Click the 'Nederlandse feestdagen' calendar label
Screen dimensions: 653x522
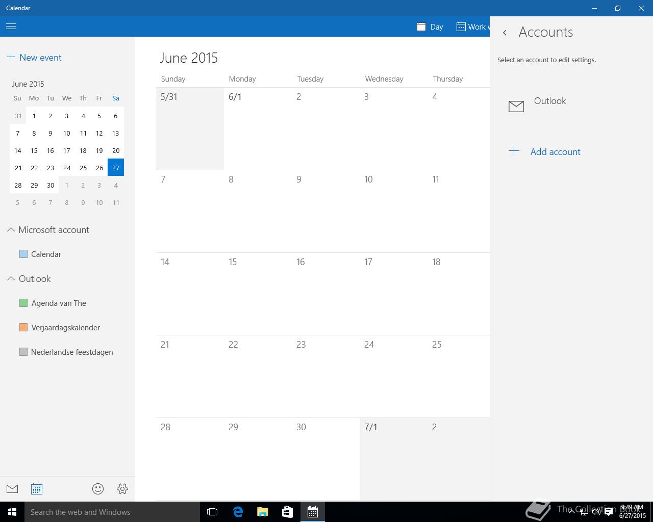(x=72, y=352)
